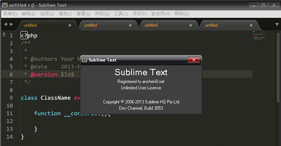Click the question mark in the line 1 gutter
The image size is (281, 146).
(4, 35)
